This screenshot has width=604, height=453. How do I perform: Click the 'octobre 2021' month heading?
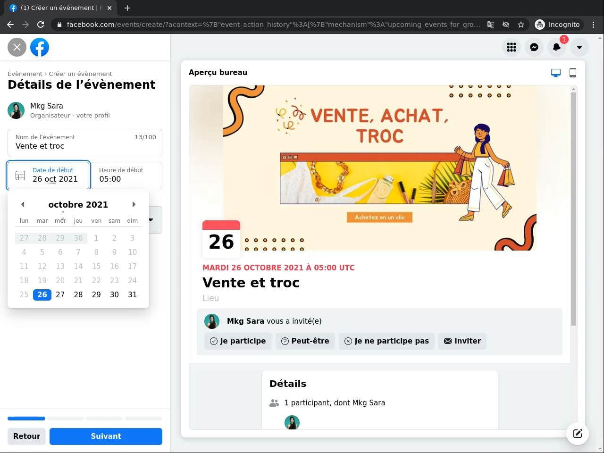click(78, 204)
